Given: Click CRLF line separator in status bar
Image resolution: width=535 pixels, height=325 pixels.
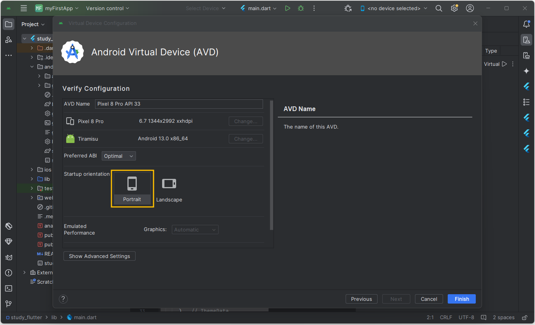Looking at the screenshot, I should (x=447, y=317).
